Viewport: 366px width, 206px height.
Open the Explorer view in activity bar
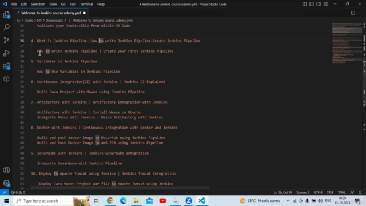(x=6, y=15)
